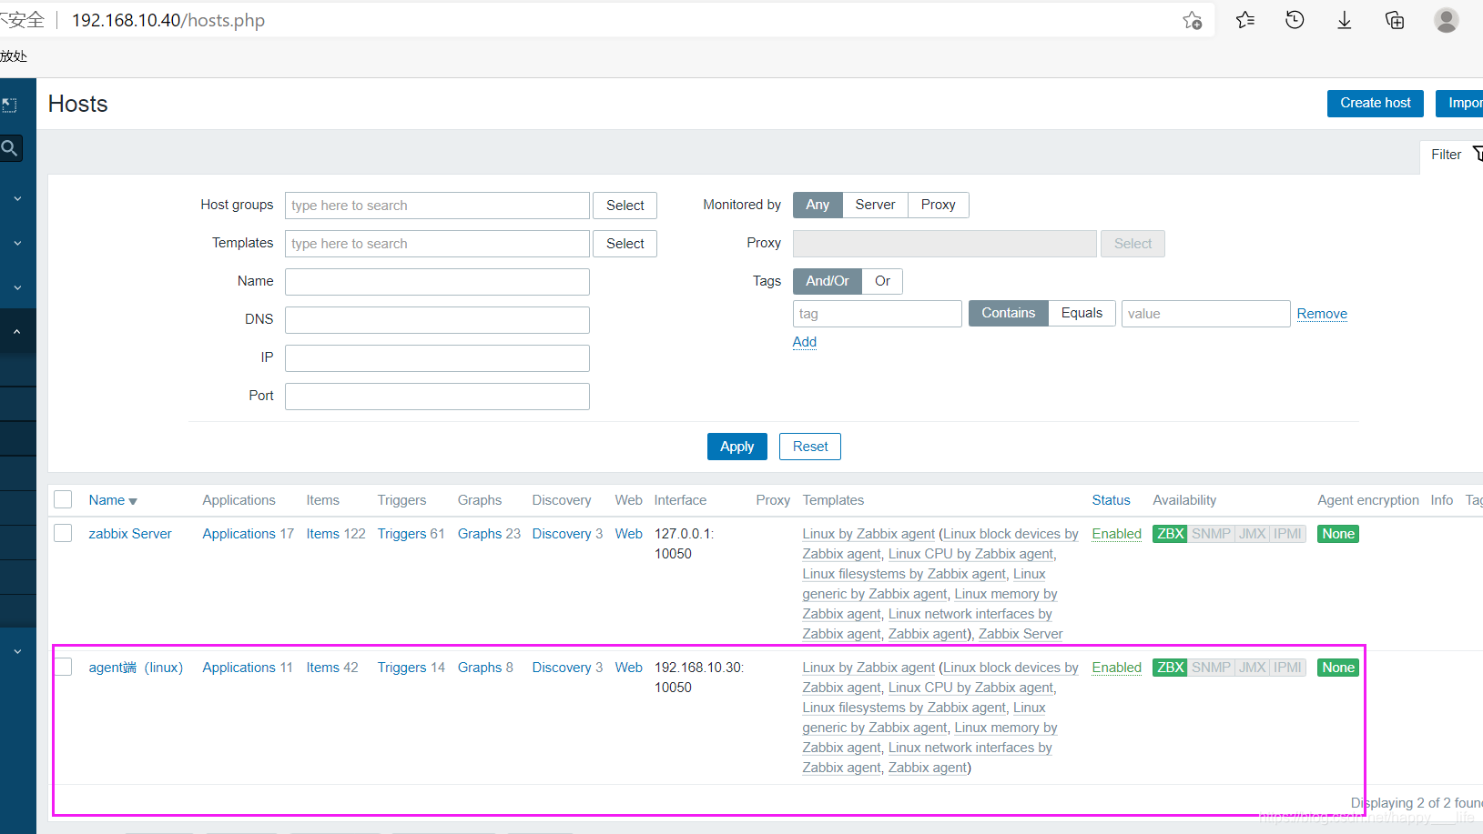Open Web link in agent host row
1483x834 pixels.
point(628,668)
